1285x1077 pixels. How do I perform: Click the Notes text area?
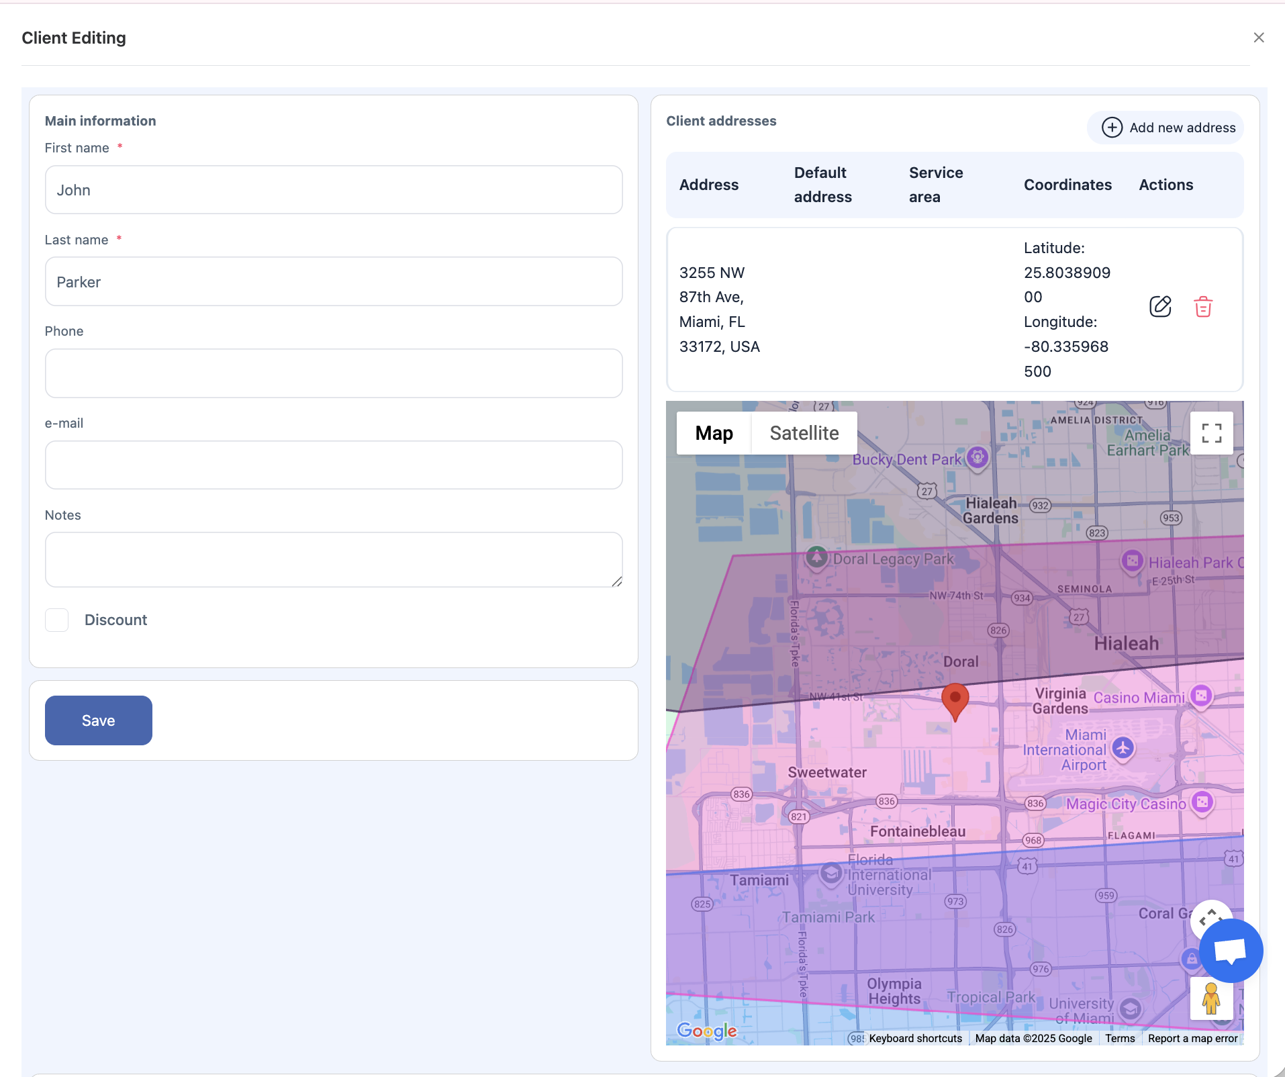point(334,559)
